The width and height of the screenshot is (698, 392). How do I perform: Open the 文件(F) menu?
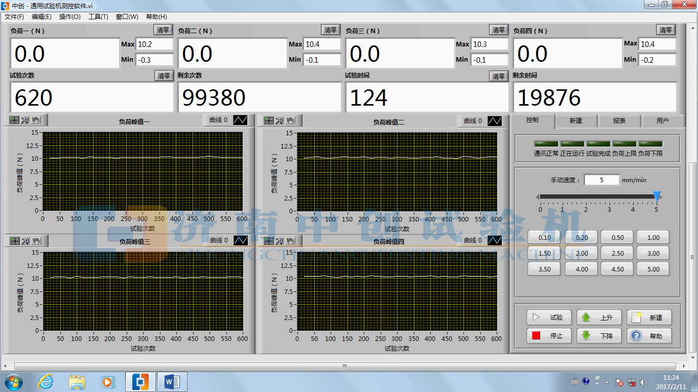14,17
